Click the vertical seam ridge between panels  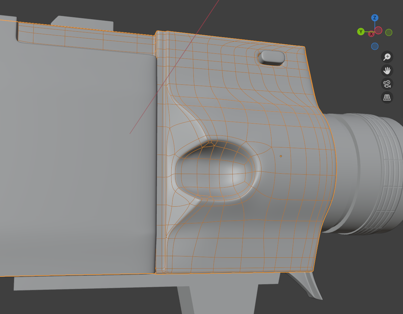(161, 152)
